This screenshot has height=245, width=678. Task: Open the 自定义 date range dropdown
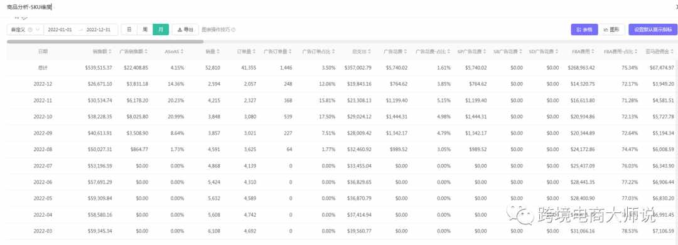click(25, 29)
